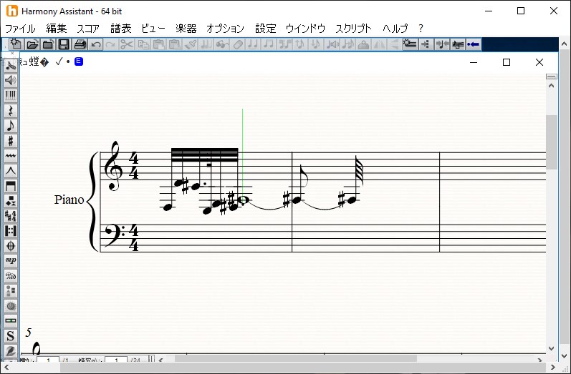Click the blue E indicator in document title
This screenshot has width=571, height=374.
tap(79, 61)
